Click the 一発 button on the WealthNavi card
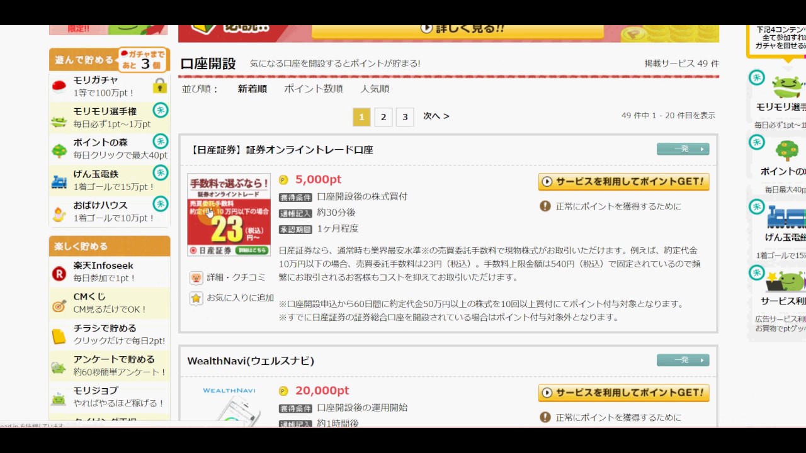The width and height of the screenshot is (806, 453). pyautogui.click(x=683, y=360)
